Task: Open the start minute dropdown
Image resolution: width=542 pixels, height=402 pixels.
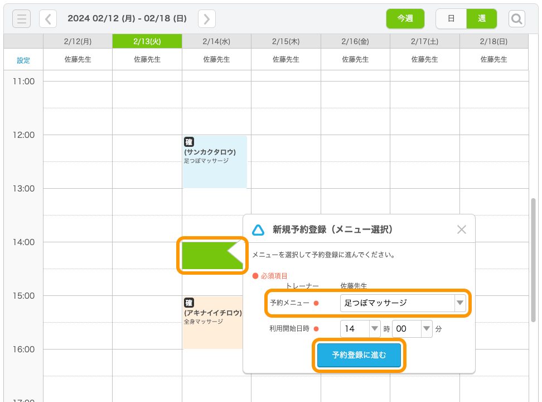Action: tap(412, 329)
